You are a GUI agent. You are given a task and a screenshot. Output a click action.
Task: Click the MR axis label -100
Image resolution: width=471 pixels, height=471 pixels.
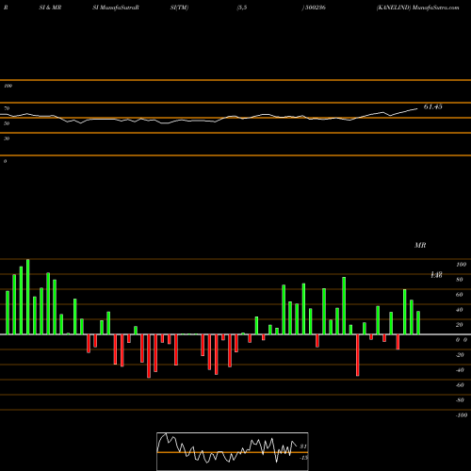pos(462,415)
